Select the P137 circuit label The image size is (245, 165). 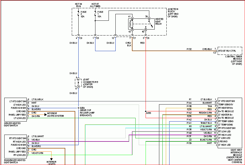(x=189, y=136)
